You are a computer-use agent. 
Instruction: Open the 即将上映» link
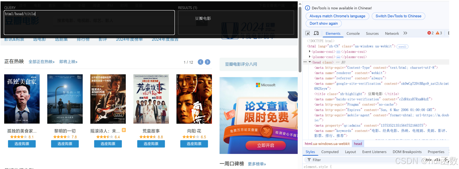point(68,62)
